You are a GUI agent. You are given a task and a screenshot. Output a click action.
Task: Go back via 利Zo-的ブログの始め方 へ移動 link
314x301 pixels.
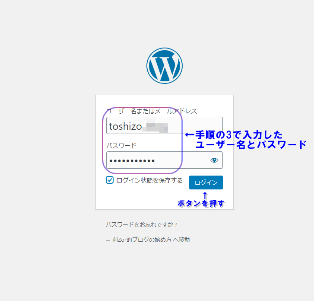coord(148,240)
